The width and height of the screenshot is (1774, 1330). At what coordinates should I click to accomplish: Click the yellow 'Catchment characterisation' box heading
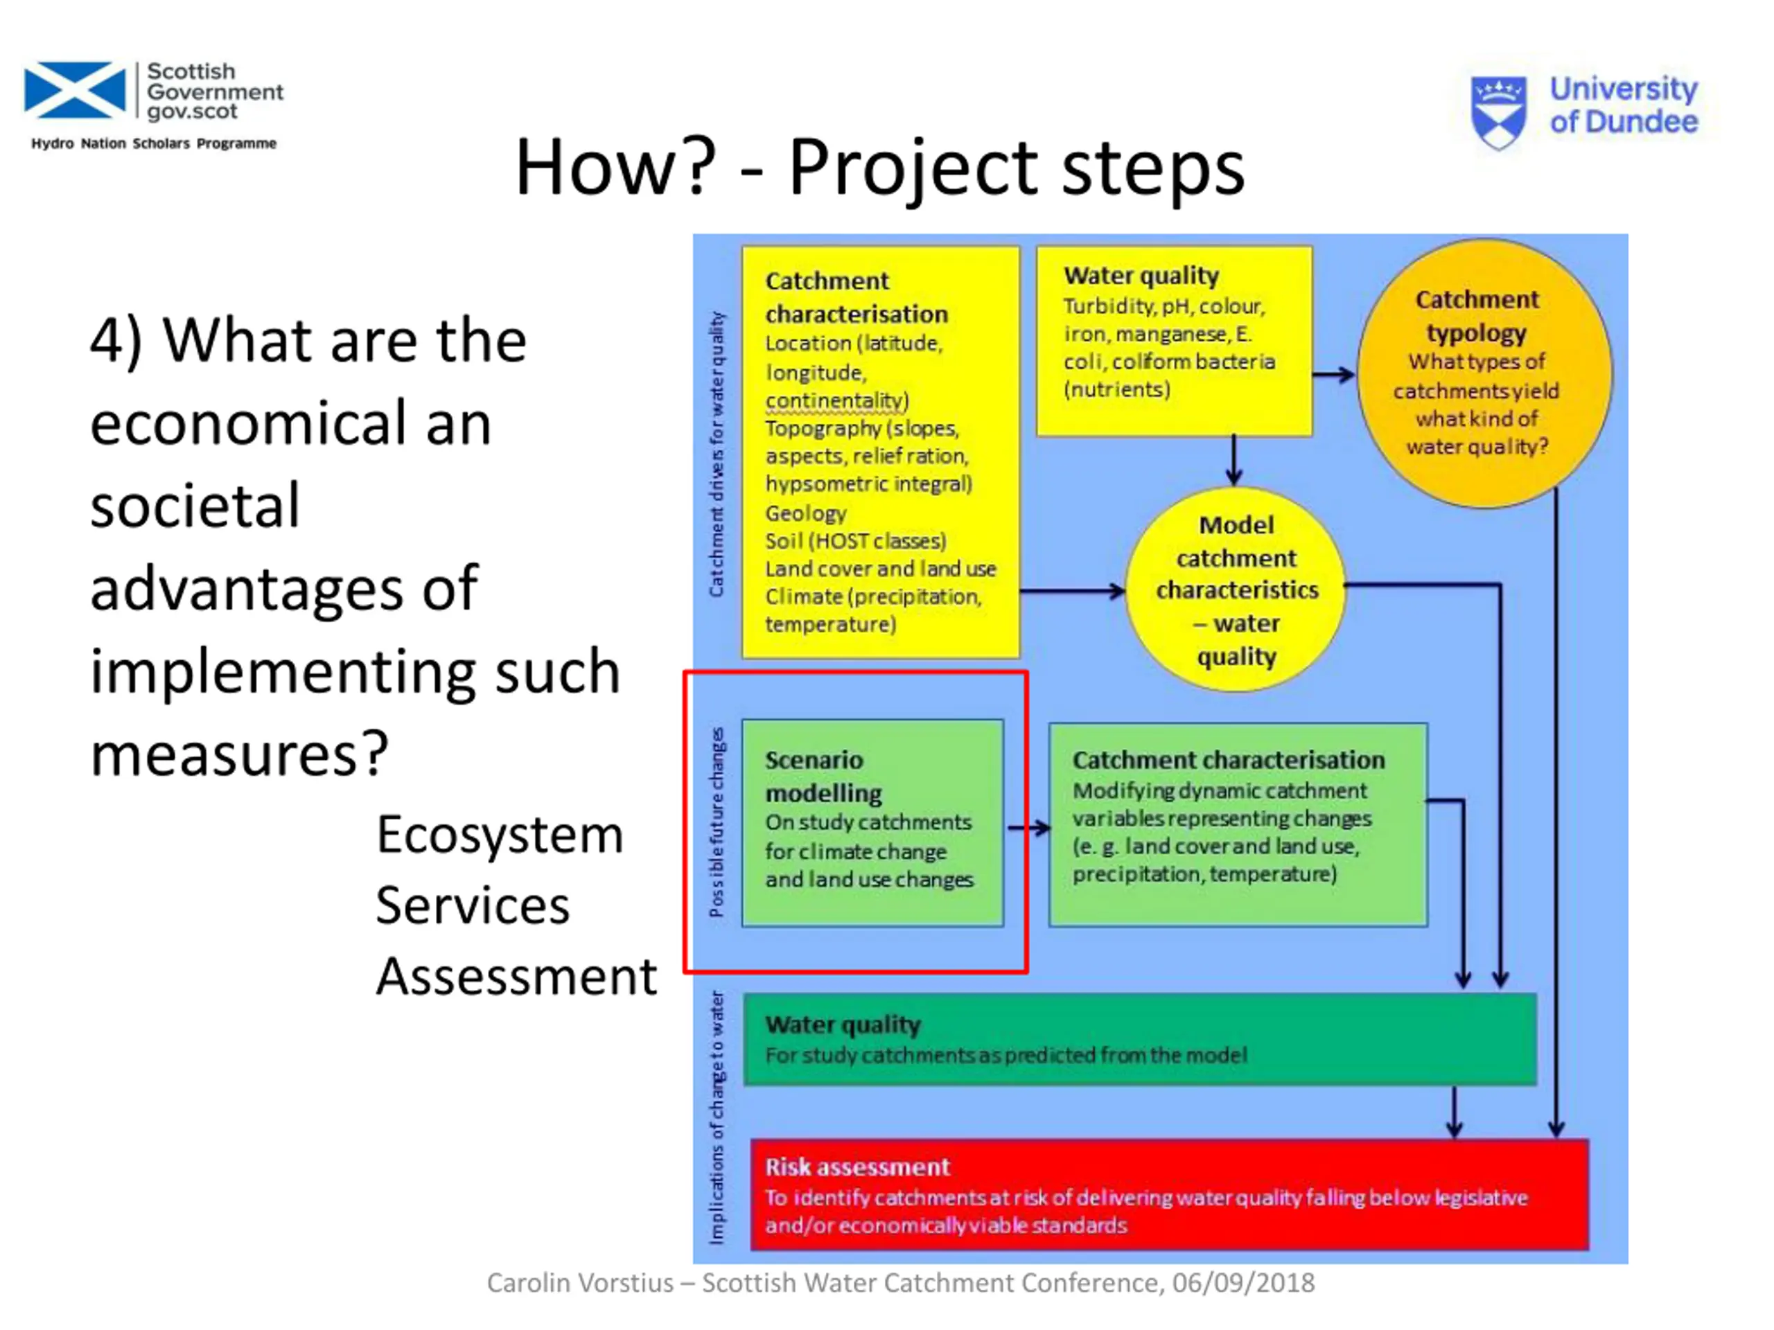pyautogui.click(x=856, y=297)
